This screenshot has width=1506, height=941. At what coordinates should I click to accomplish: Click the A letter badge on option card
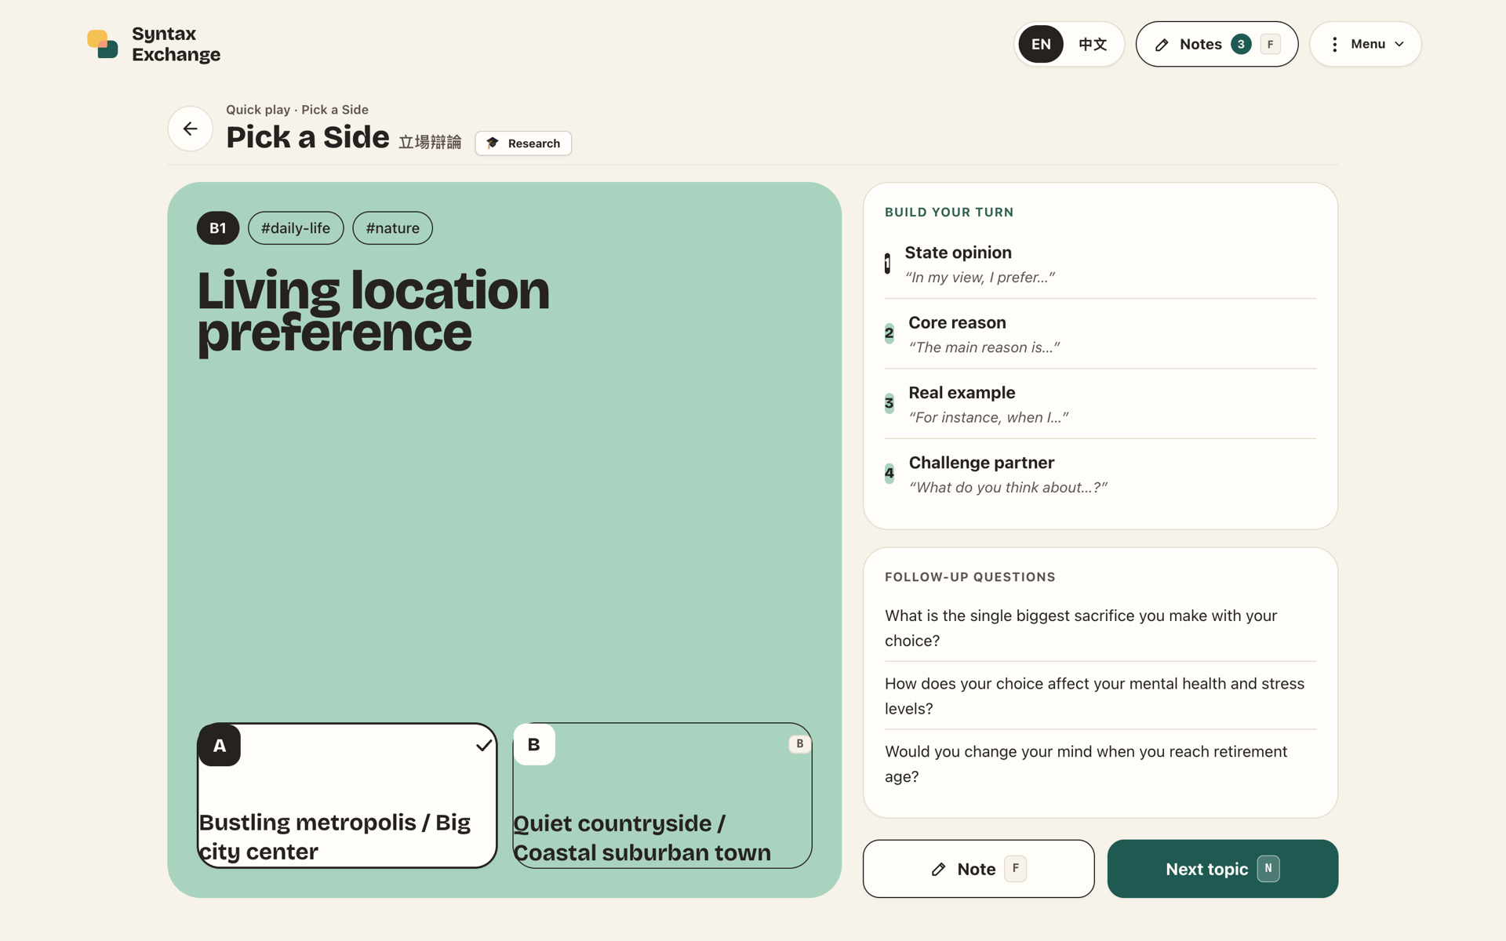[x=220, y=745]
